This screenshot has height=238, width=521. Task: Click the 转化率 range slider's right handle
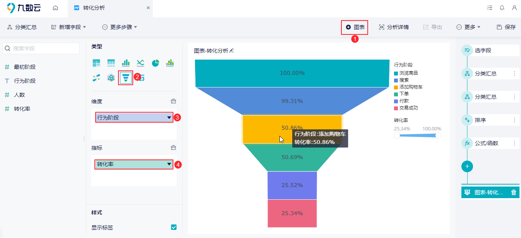pyautogui.click(x=438, y=135)
